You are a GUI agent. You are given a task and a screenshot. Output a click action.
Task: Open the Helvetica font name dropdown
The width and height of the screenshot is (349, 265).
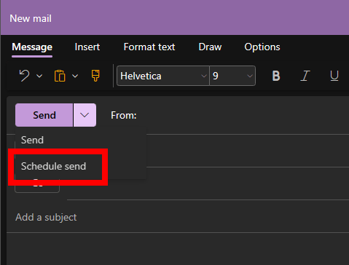click(163, 76)
